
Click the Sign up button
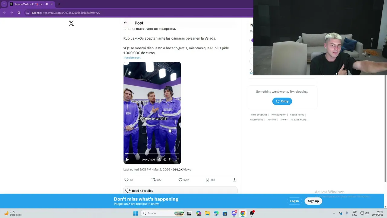click(313, 201)
